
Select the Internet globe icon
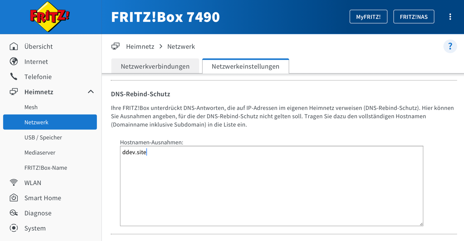[x=14, y=61]
